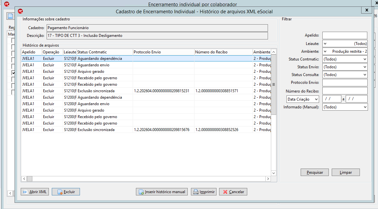Click the horizontal scrollbar thumb in the table
Image resolution: width=378 pixels, height=209 pixels.
tap(30, 179)
